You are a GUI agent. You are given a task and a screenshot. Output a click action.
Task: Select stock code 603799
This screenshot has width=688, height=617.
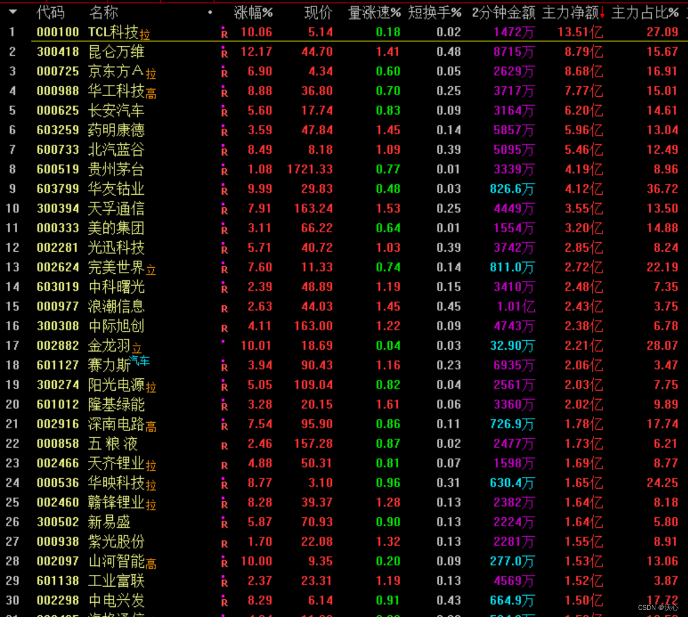tap(58, 189)
